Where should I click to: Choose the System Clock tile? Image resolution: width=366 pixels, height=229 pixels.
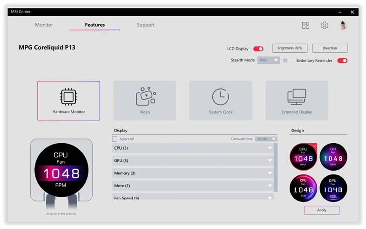pyautogui.click(x=221, y=101)
